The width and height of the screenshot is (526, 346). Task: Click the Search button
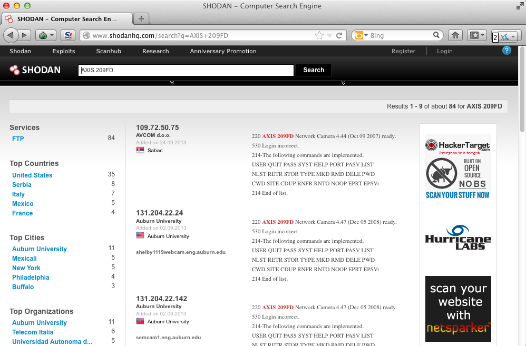click(x=314, y=70)
